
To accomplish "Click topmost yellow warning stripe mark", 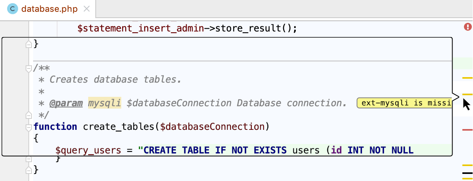I will [467, 78].
